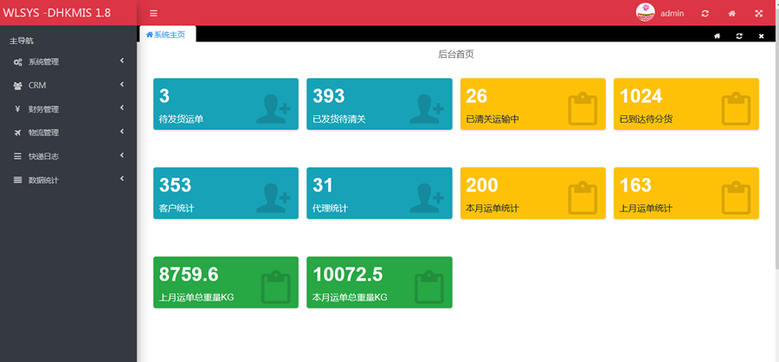
Task: Select the 系统主页 tab
Action: coord(168,35)
